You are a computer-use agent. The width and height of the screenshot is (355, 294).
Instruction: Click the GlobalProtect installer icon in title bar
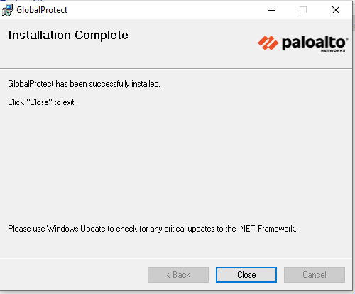coord(7,10)
